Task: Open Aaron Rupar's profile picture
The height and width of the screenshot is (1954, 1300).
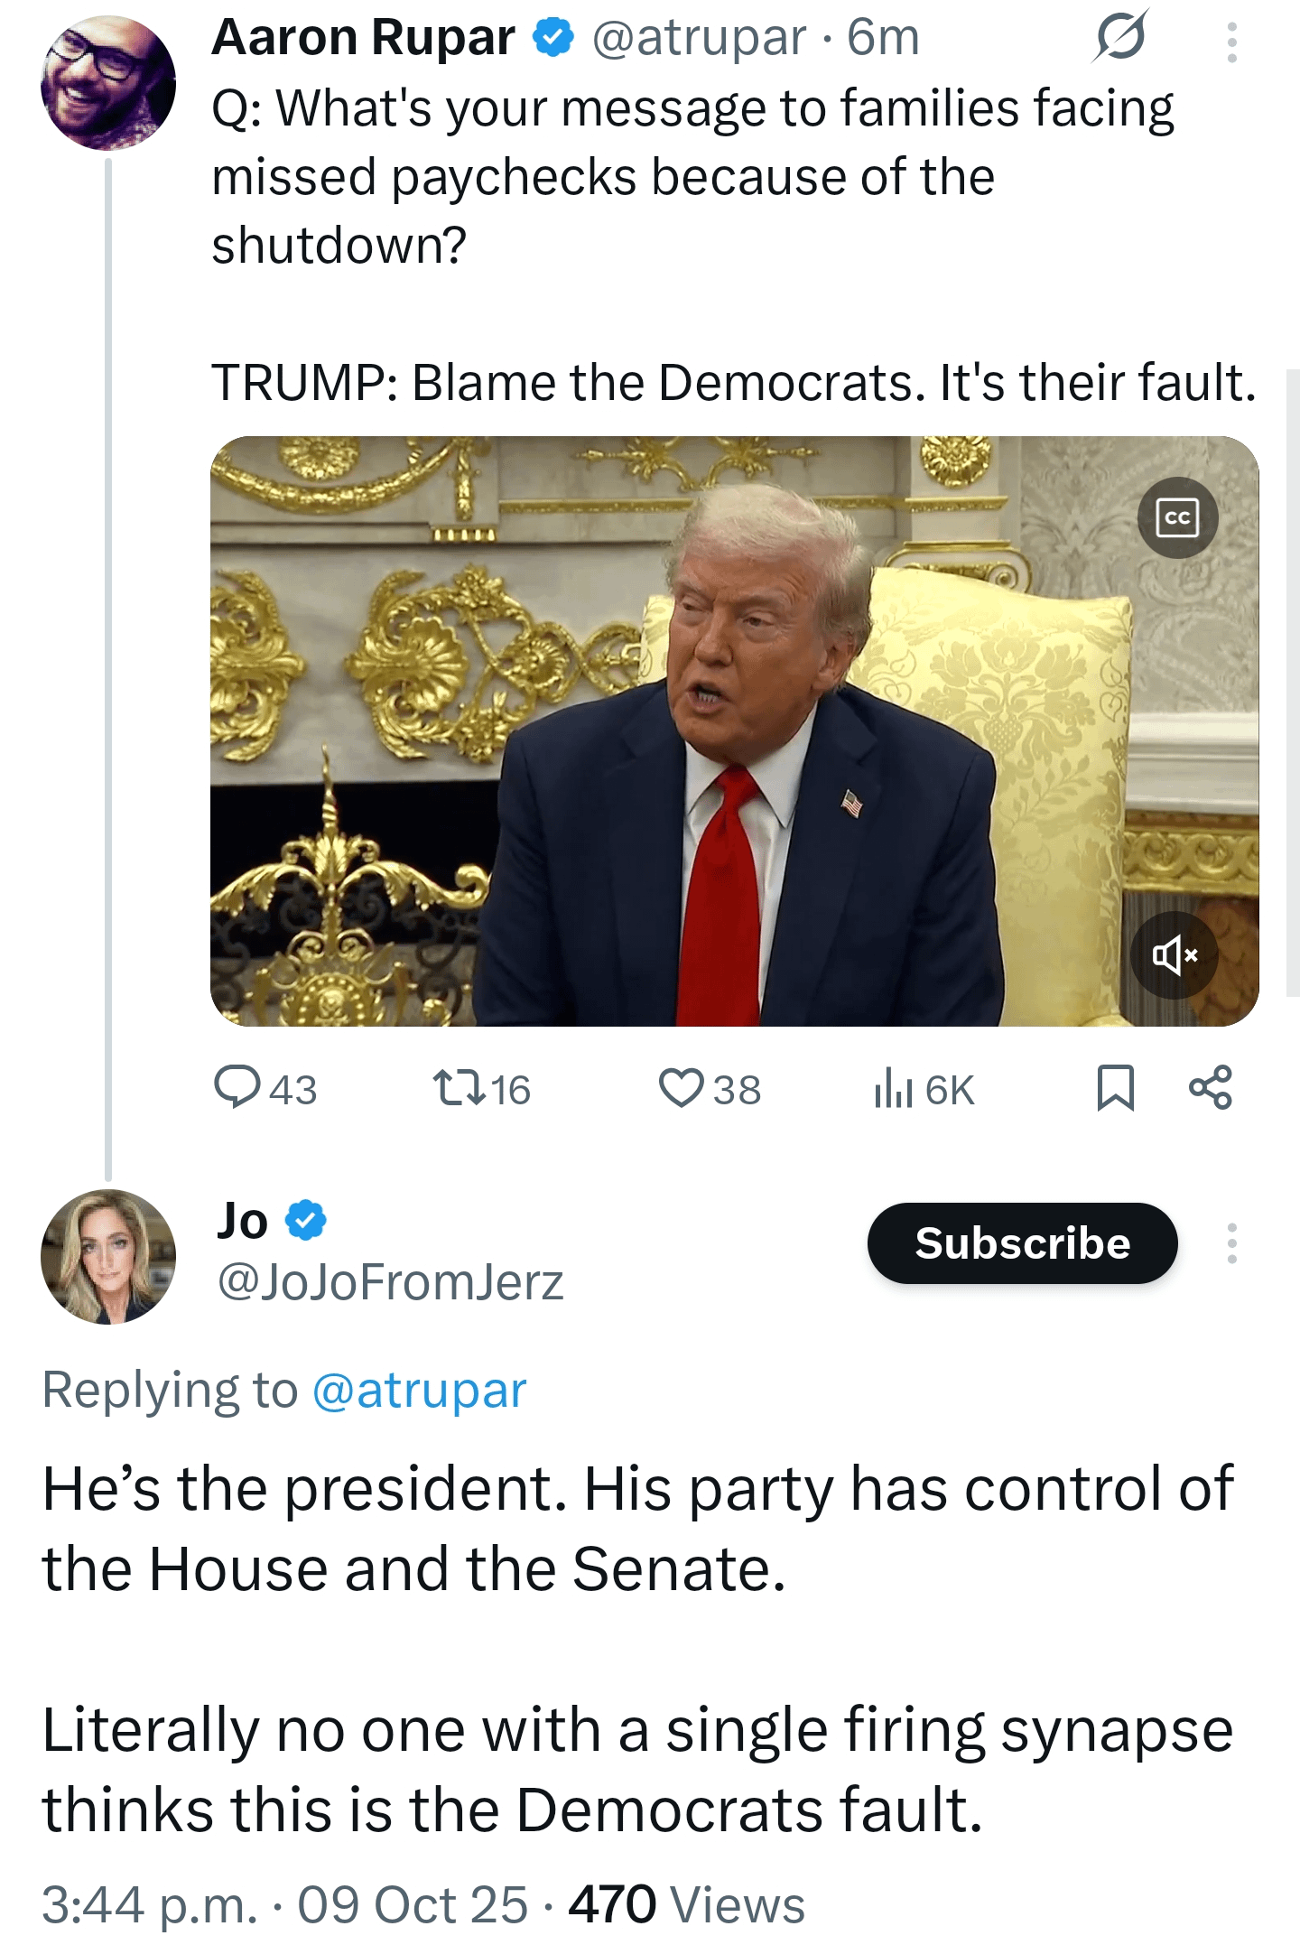Action: (x=107, y=82)
